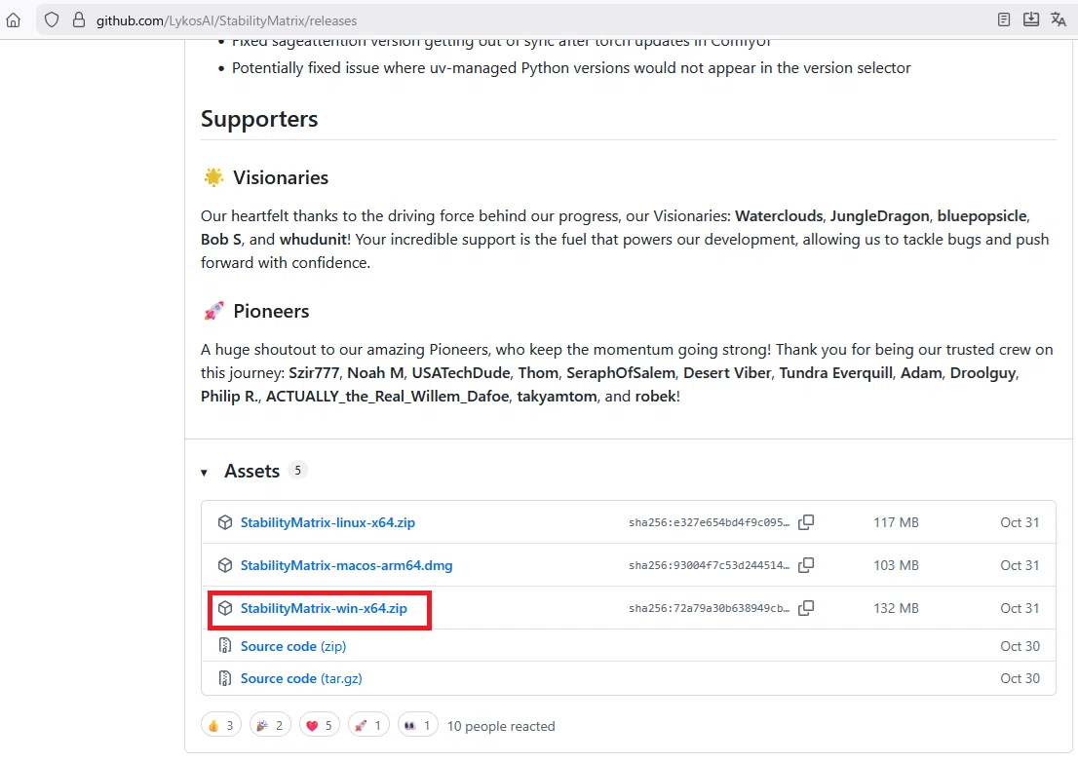Click the uv-managed Python versions bullet text
The height and width of the screenshot is (763, 1078).
tap(571, 68)
